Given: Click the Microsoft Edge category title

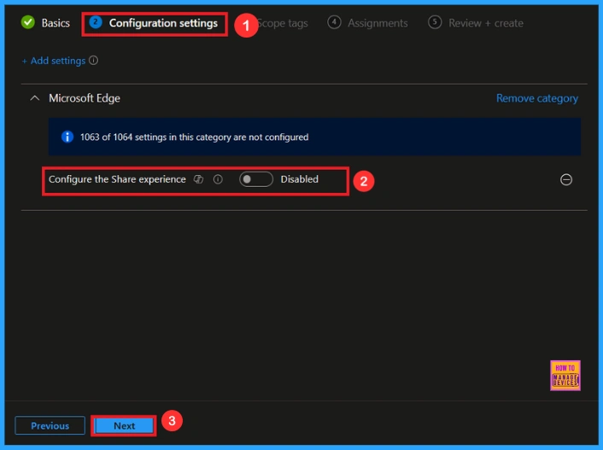Looking at the screenshot, I should (x=85, y=98).
